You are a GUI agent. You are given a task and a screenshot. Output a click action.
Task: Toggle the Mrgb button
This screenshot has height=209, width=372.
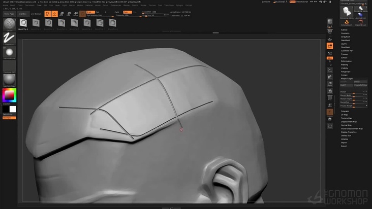[x=90, y=12]
